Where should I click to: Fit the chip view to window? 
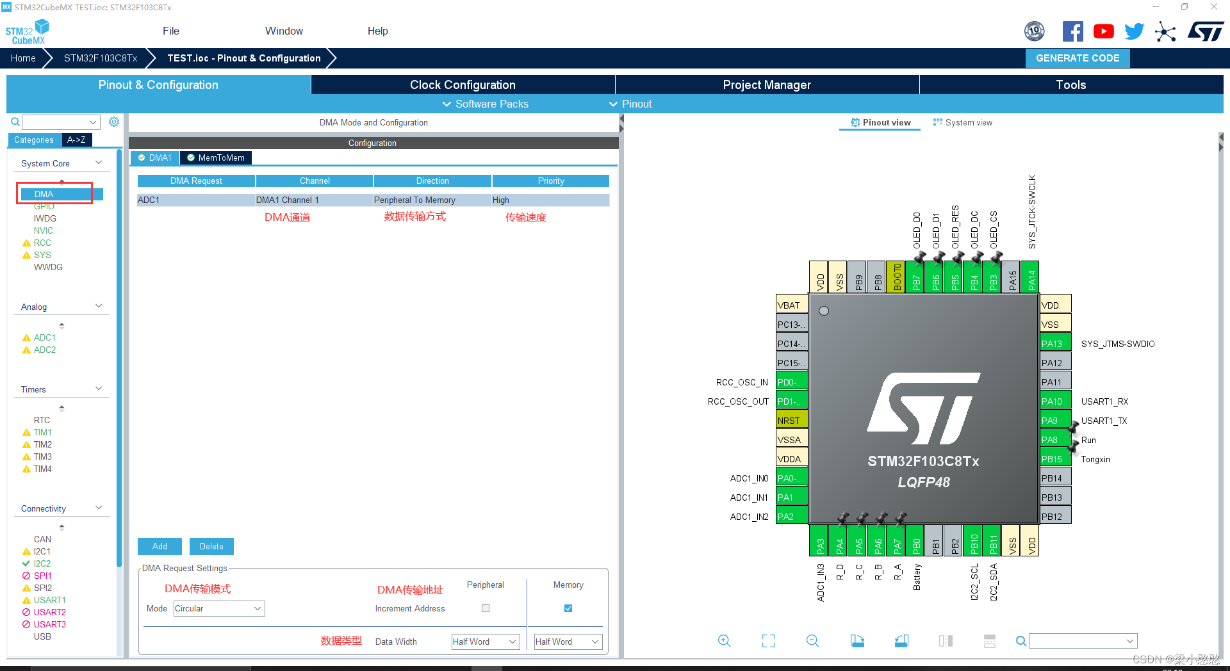(x=769, y=641)
